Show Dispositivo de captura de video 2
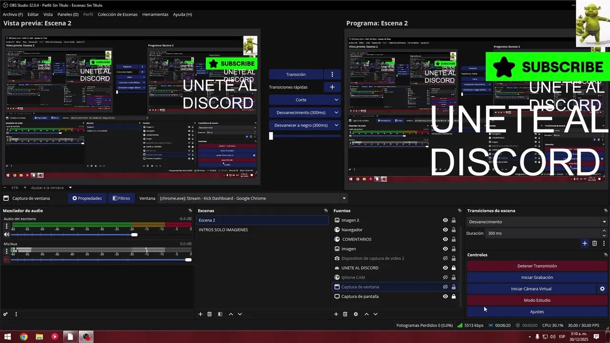This screenshot has width=610, height=343. (x=445, y=258)
